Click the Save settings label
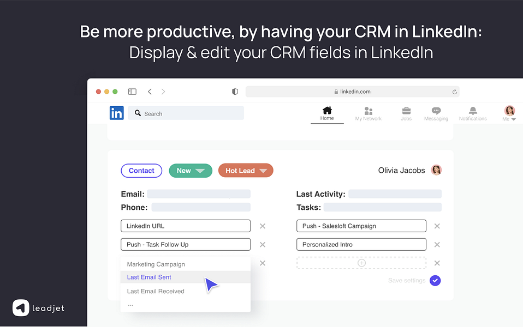This screenshot has width=523, height=327. click(407, 280)
